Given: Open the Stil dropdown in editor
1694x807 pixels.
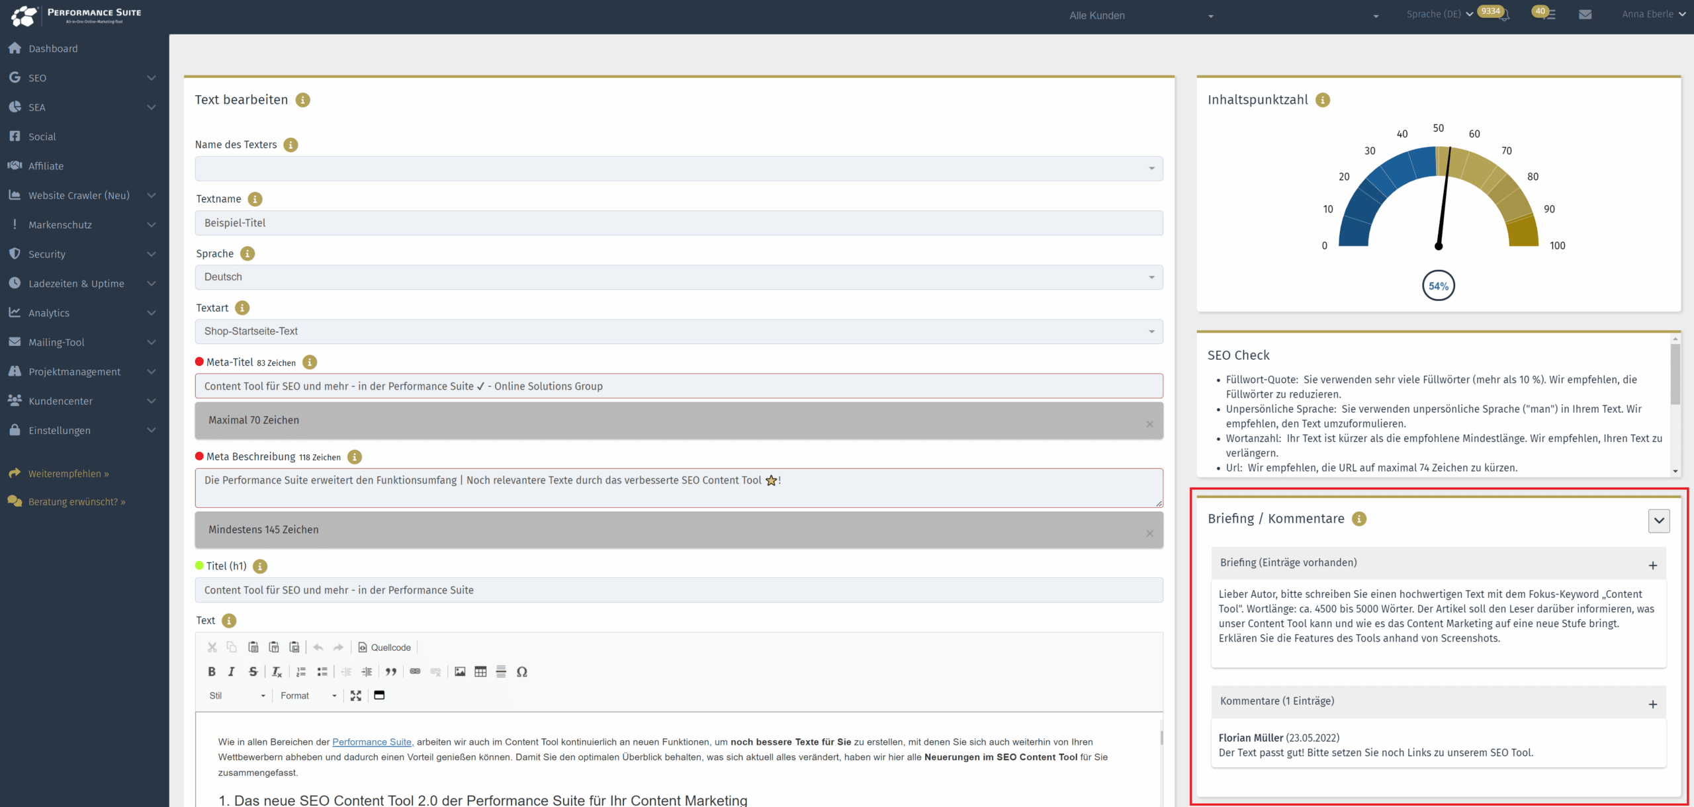Looking at the screenshot, I should 237,695.
